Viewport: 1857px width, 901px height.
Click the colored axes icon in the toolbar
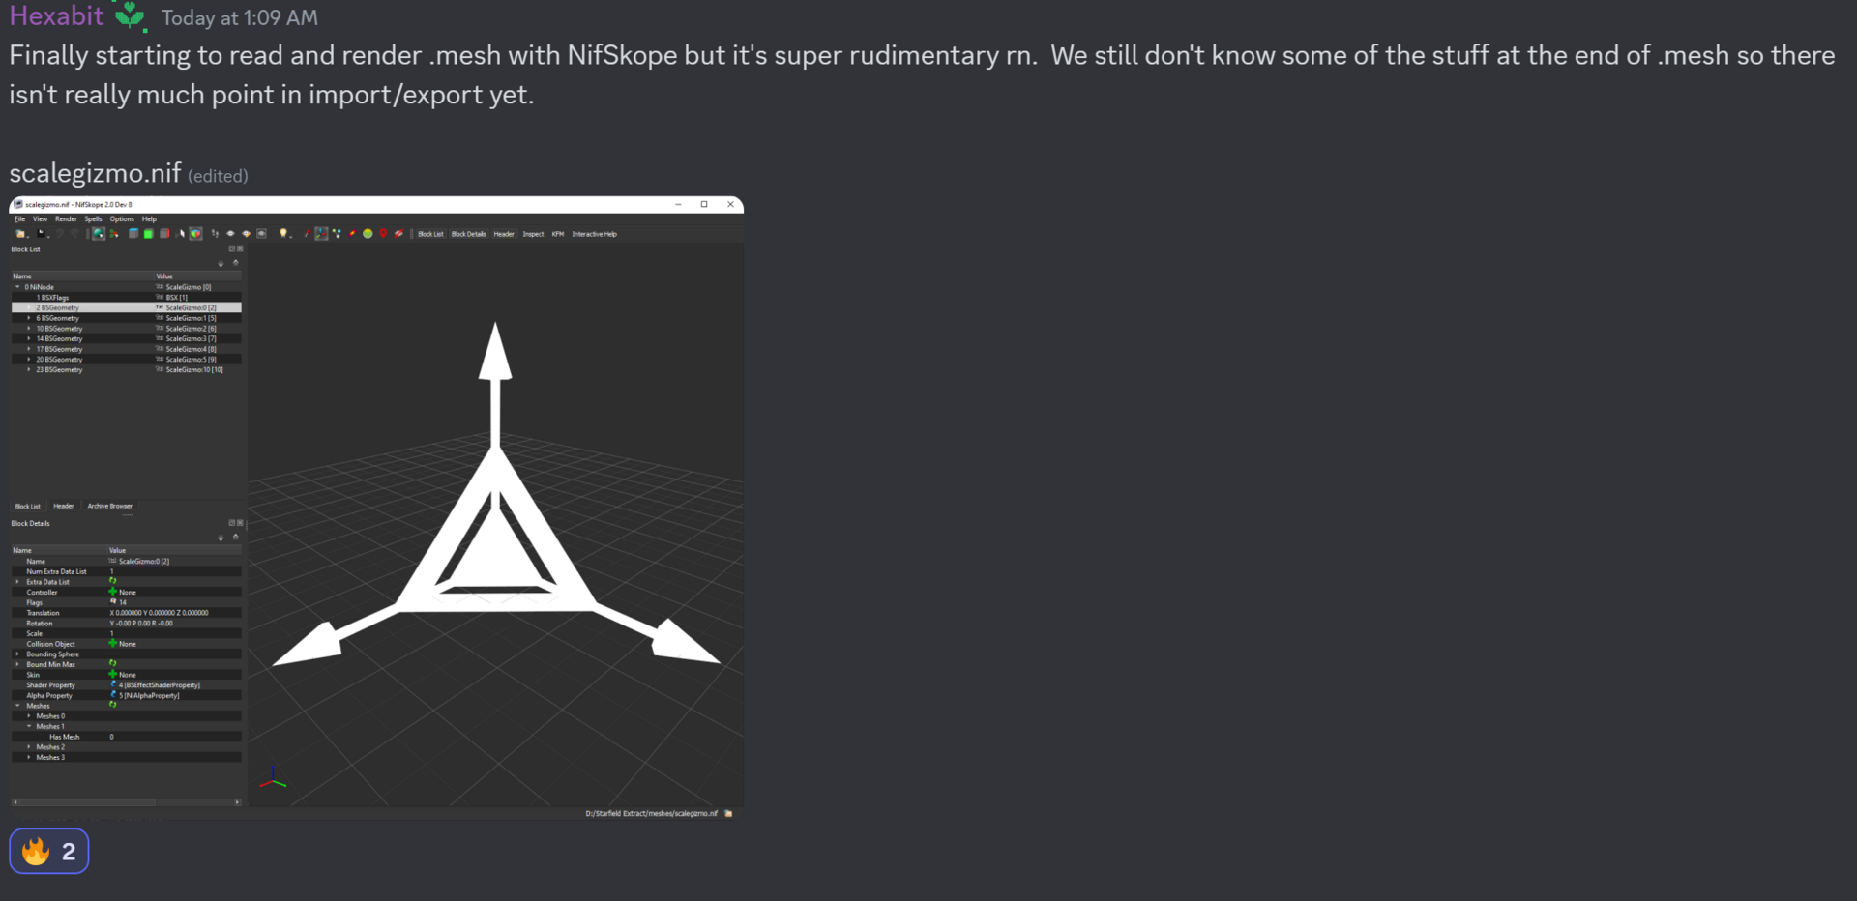tap(321, 234)
